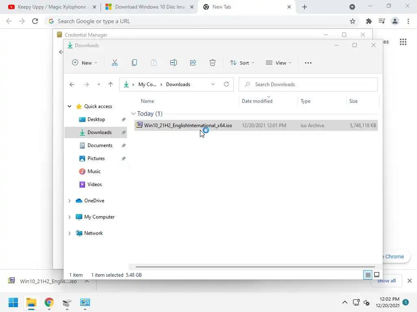Open Google apps grid icon
417x312 pixels.
point(403,42)
